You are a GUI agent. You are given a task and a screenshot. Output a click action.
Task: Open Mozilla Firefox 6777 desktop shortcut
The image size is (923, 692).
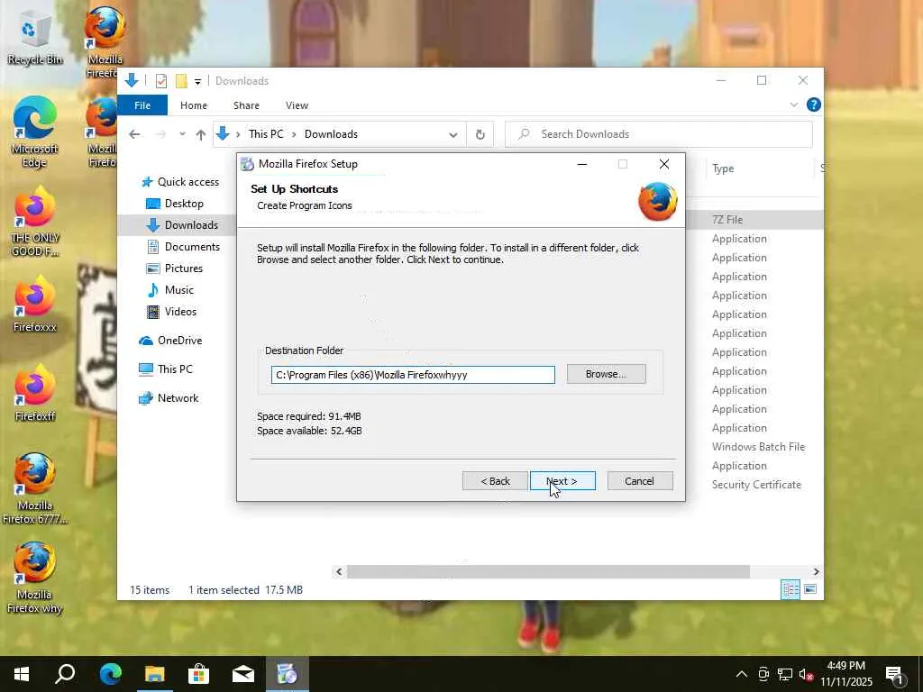click(35, 487)
